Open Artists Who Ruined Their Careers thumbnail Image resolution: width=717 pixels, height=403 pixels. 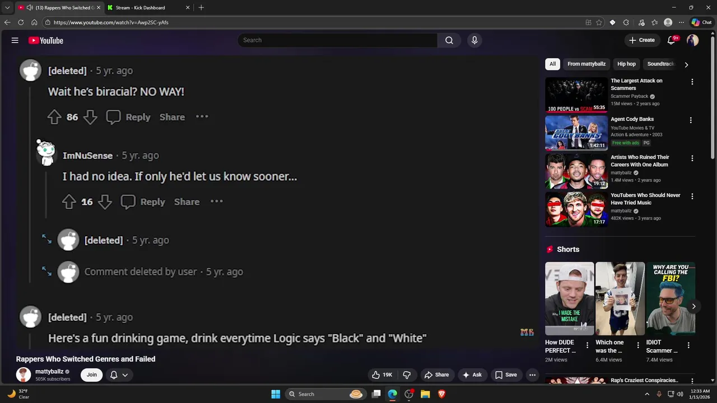pos(576,171)
